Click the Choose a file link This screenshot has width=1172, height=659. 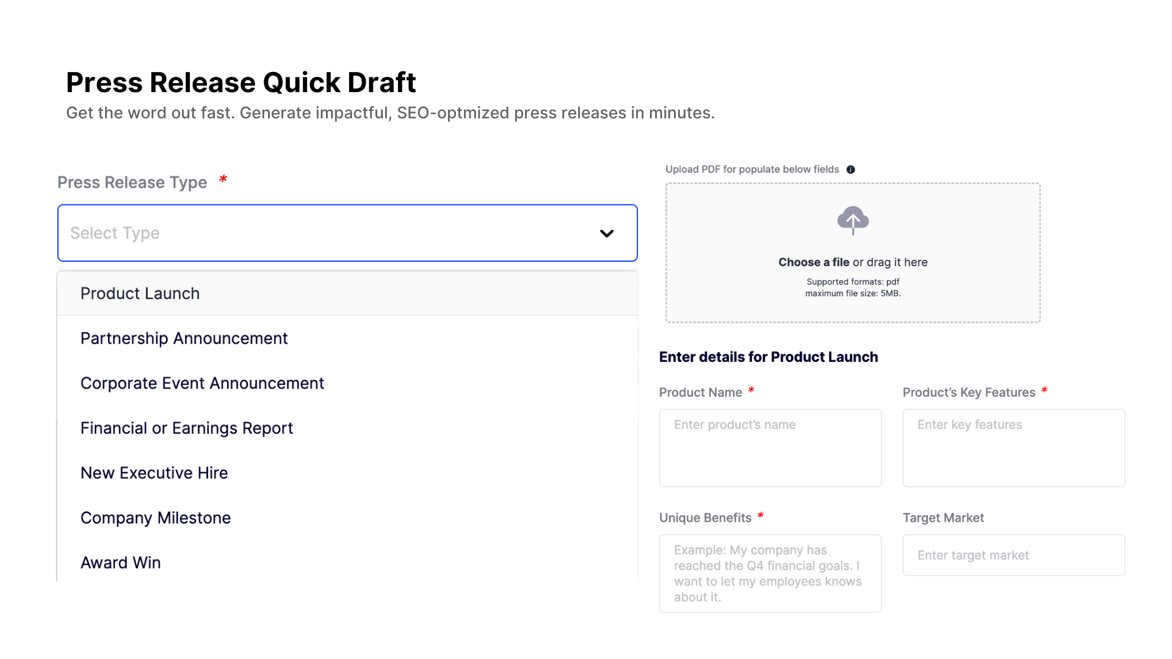814,262
